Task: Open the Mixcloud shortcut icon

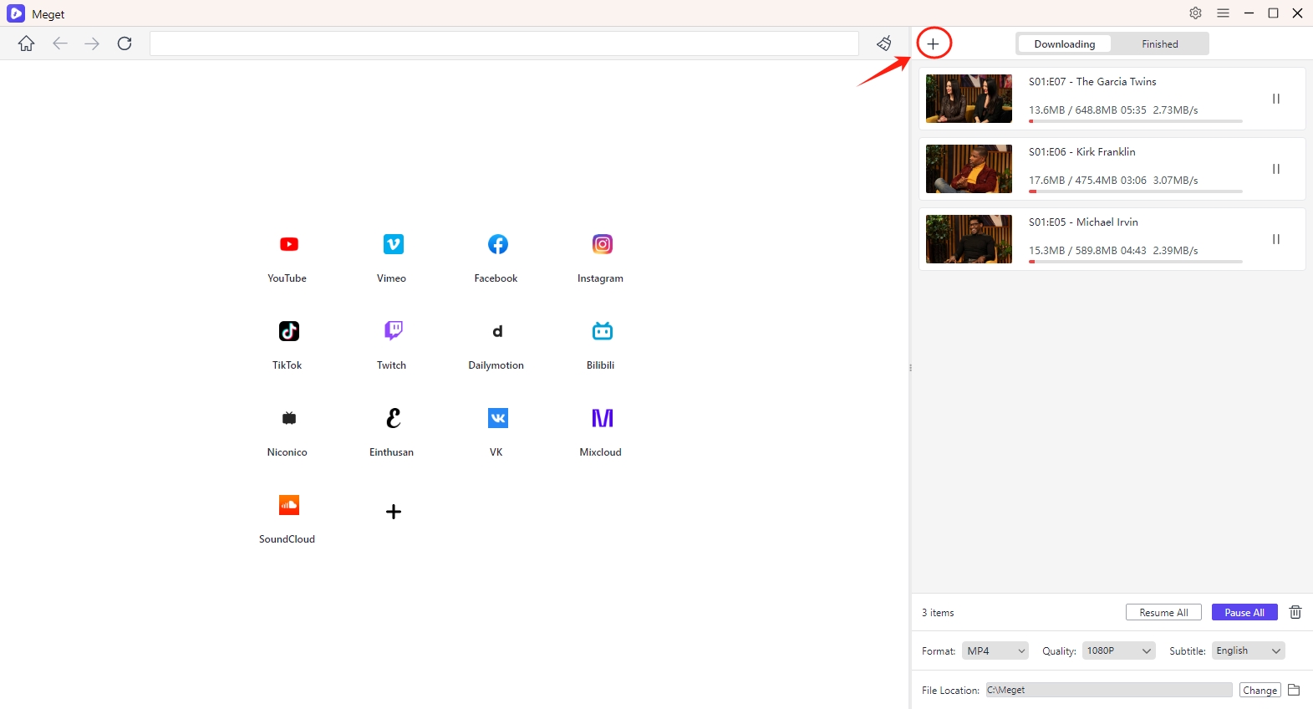Action: pos(602,418)
